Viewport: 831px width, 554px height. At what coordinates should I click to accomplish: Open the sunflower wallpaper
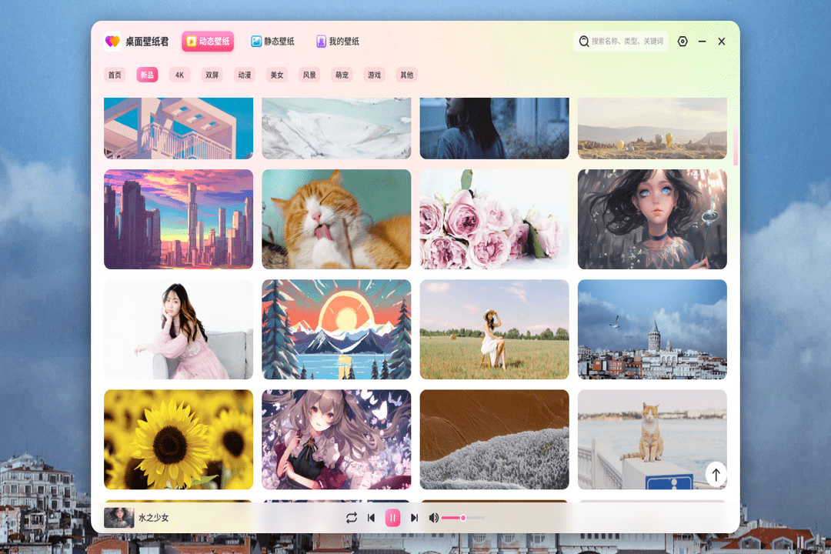click(179, 439)
